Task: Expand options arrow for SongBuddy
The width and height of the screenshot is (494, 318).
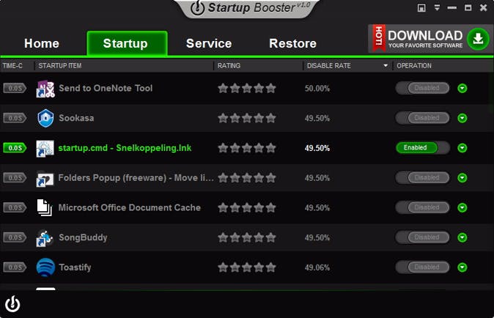Action: click(x=462, y=237)
